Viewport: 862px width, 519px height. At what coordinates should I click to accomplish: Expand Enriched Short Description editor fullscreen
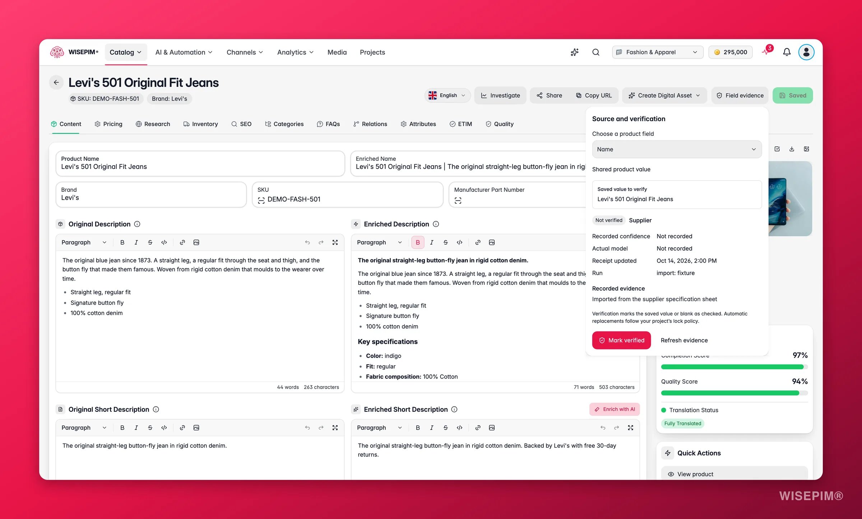(x=631, y=428)
